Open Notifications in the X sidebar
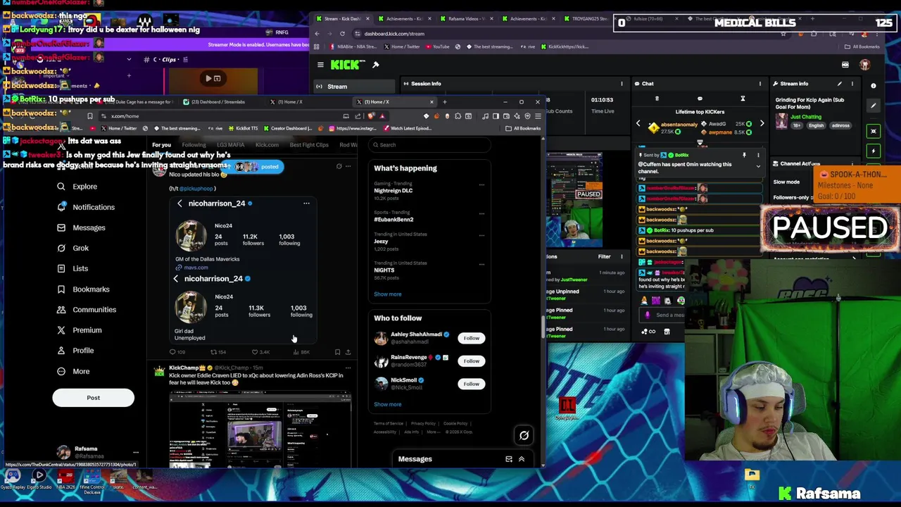The image size is (901, 507). coord(85,207)
